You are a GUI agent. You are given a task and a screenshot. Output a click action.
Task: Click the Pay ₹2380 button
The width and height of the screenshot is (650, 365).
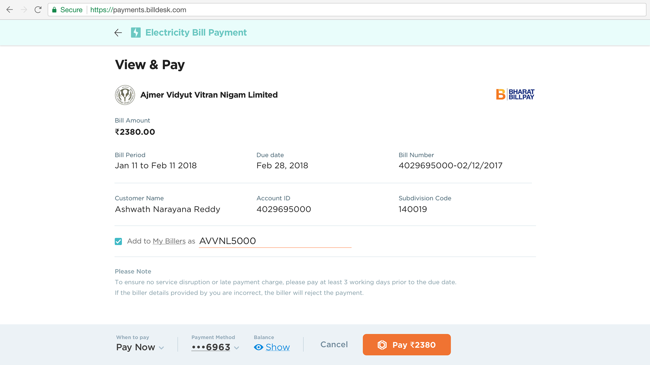pyautogui.click(x=407, y=345)
